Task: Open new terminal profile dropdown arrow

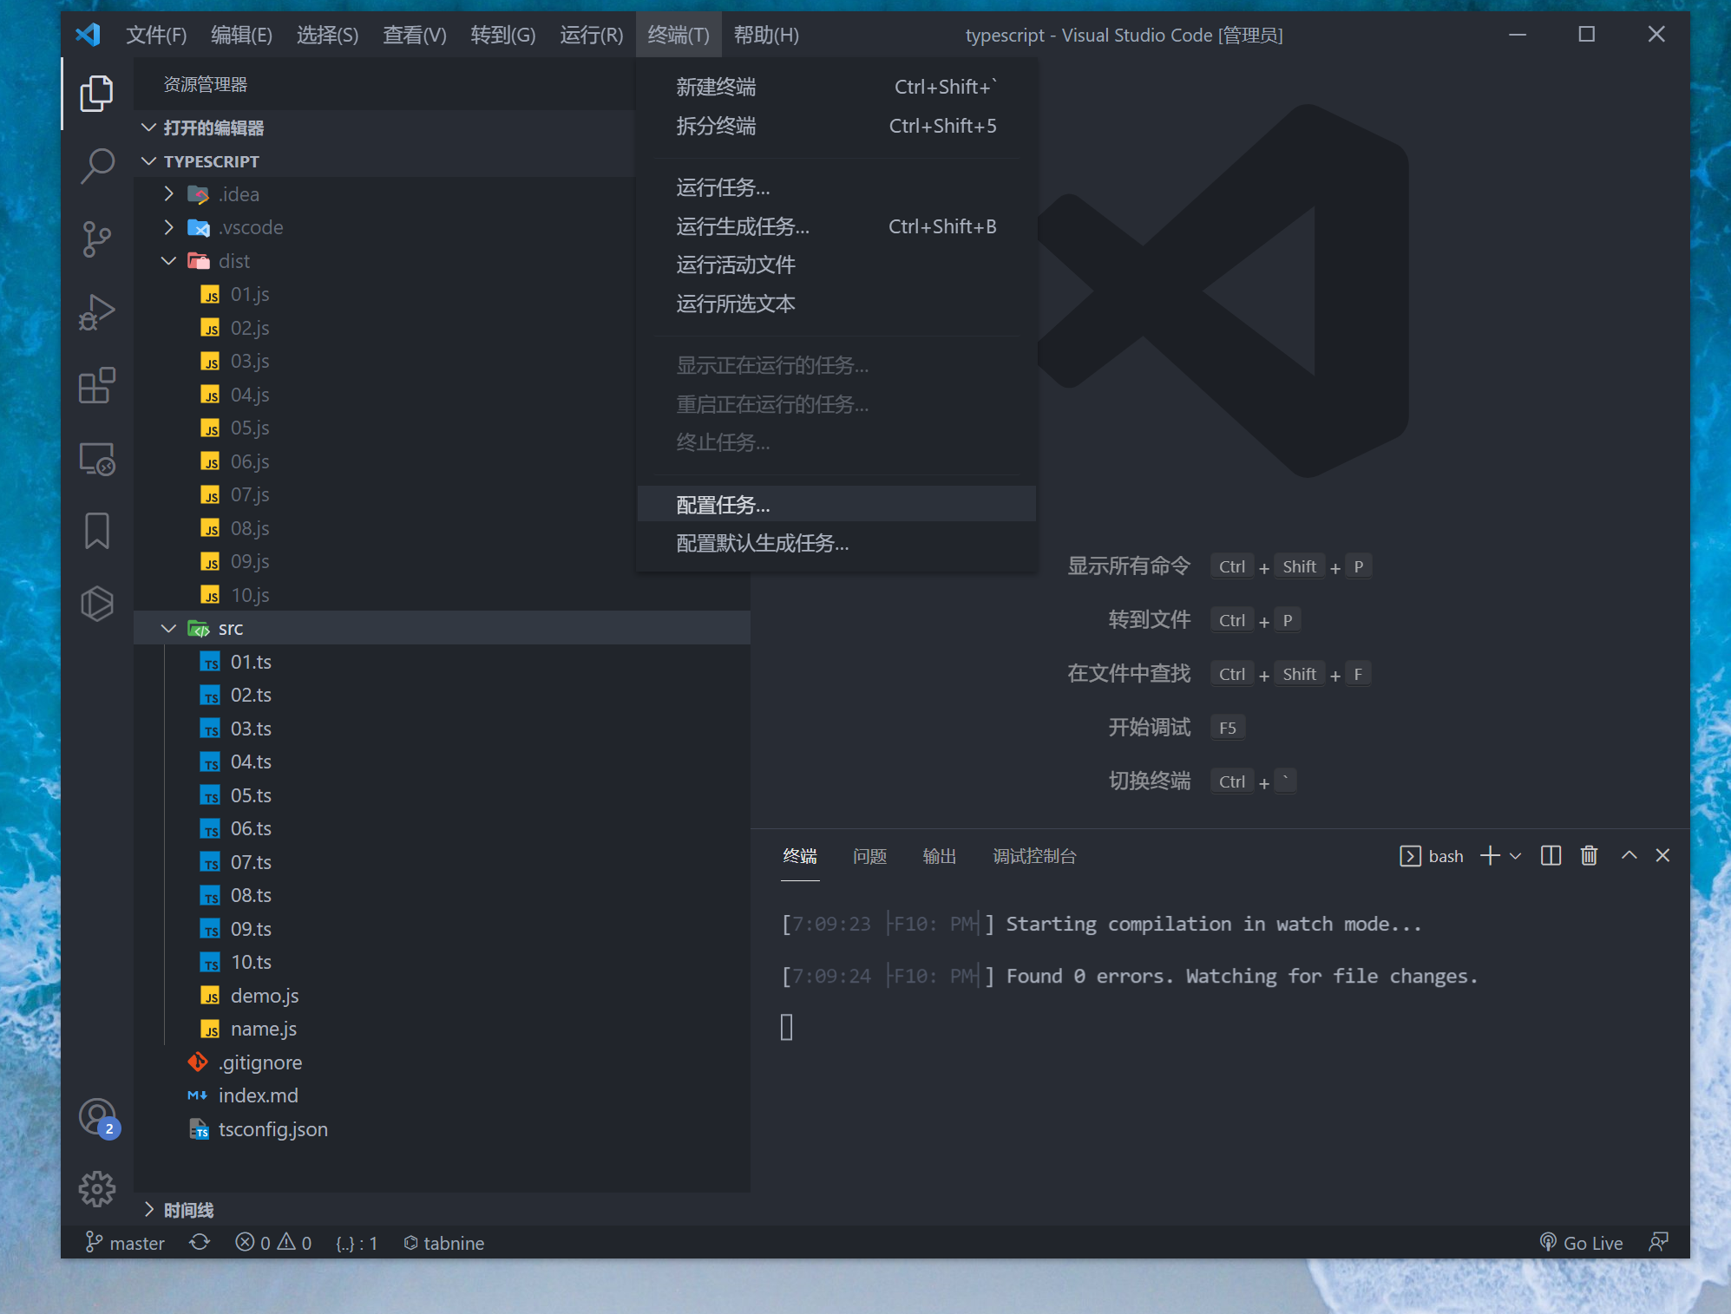Action: point(1516,856)
